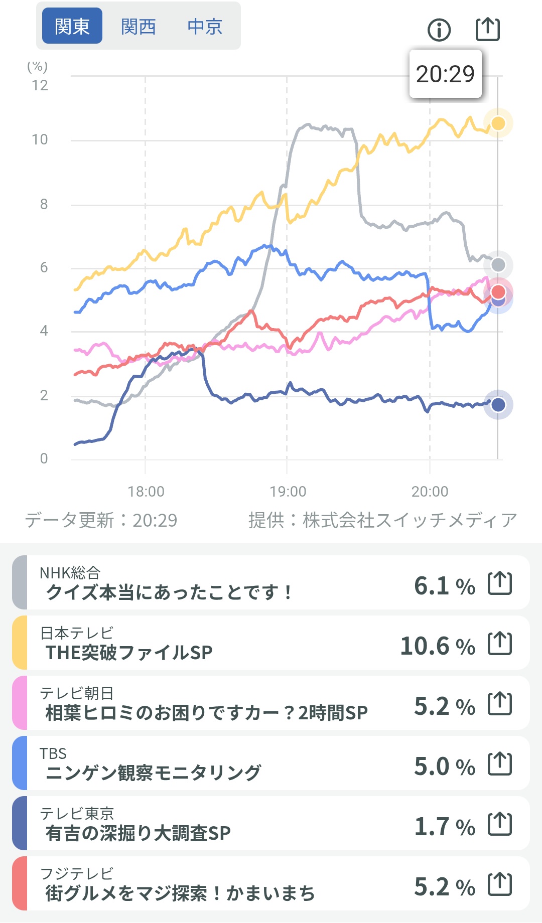Share the TBS ニンゲン観察モニタリング rating

click(x=500, y=764)
